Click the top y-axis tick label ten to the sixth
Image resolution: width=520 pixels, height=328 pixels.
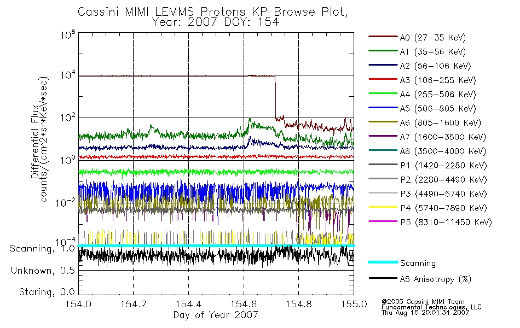coord(68,34)
